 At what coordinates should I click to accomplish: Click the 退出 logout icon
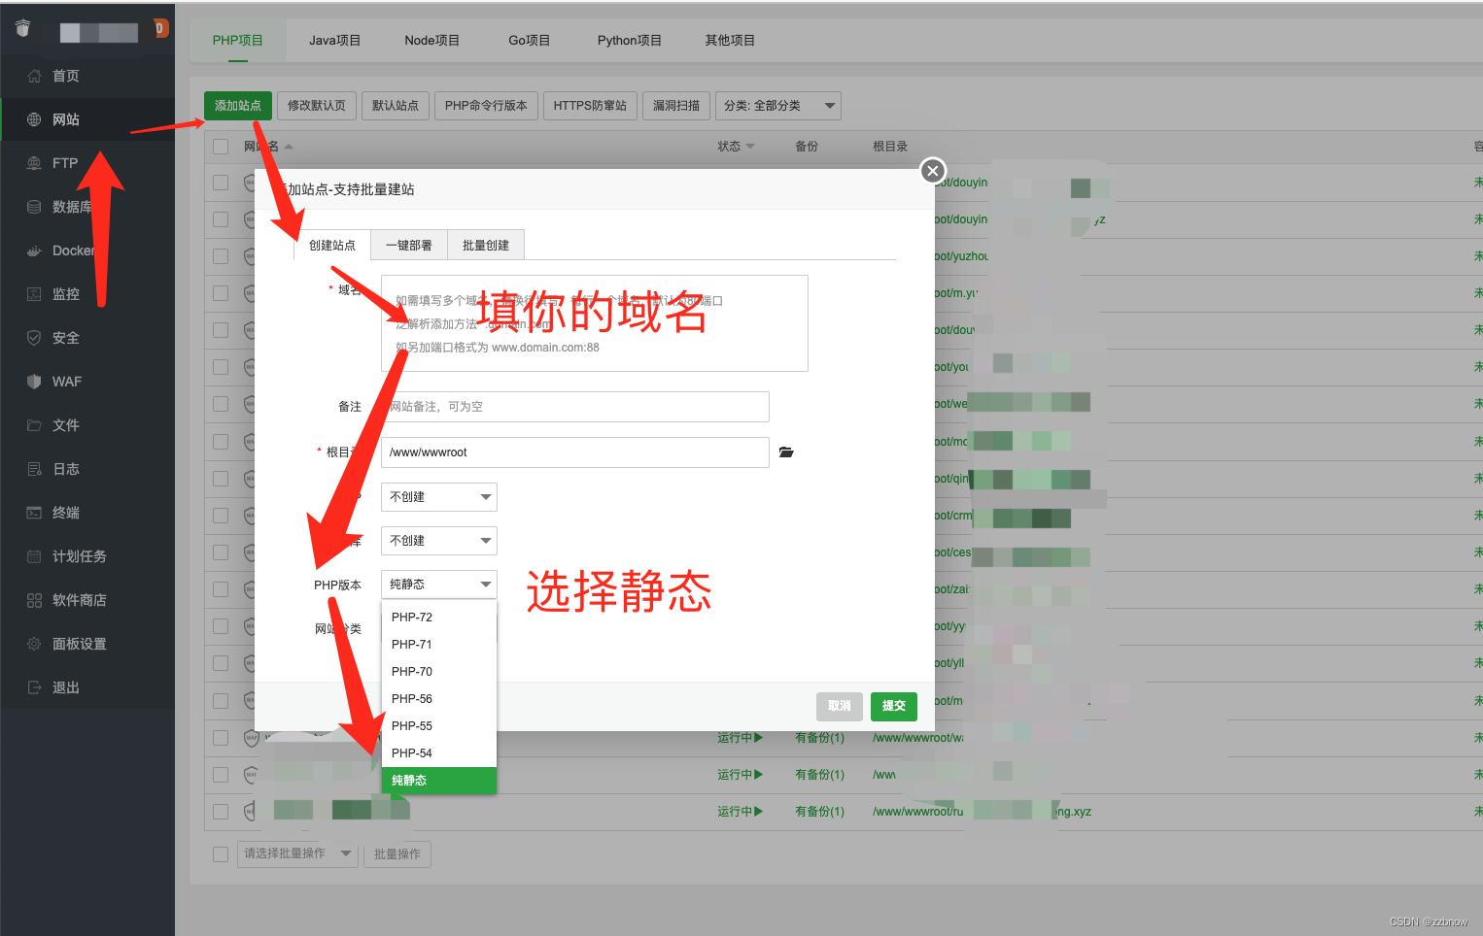34,687
